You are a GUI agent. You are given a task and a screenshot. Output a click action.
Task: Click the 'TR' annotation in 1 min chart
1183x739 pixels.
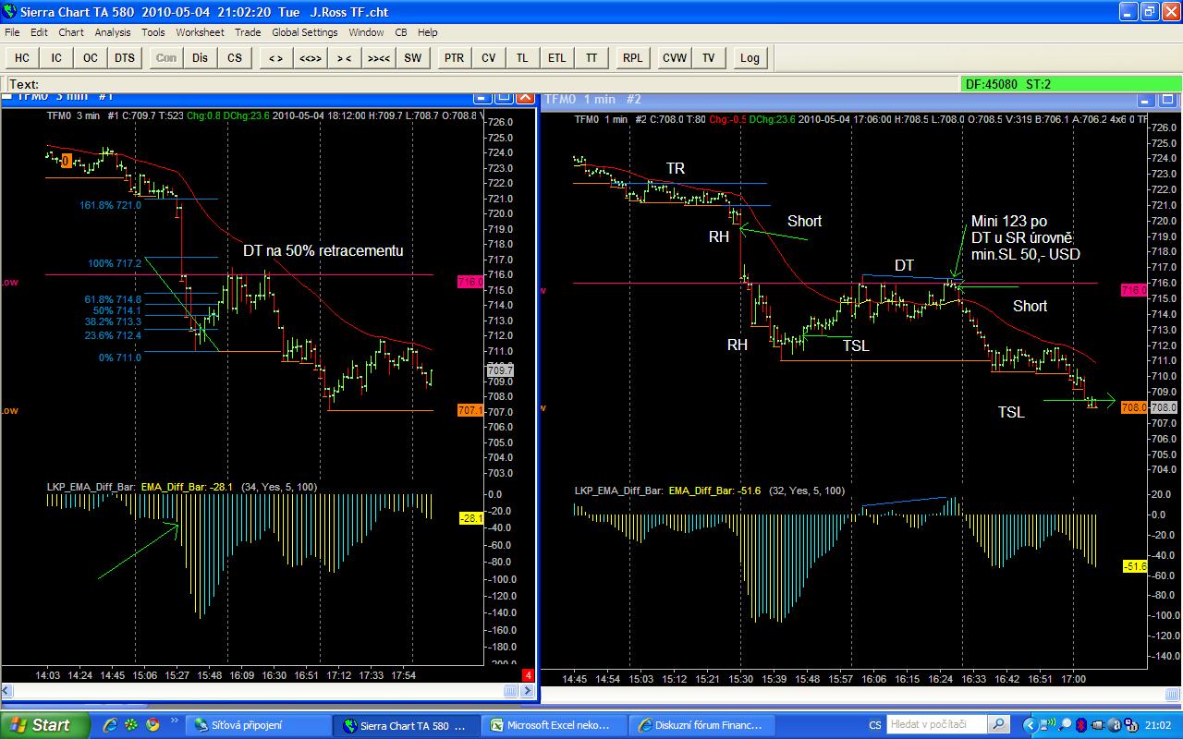tap(676, 168)
